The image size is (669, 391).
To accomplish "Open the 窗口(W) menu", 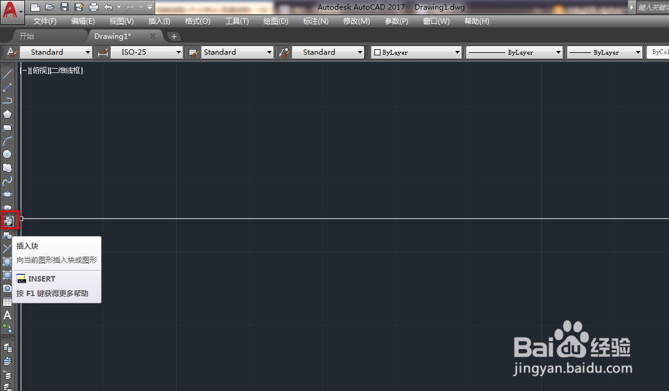I will 436,21.
